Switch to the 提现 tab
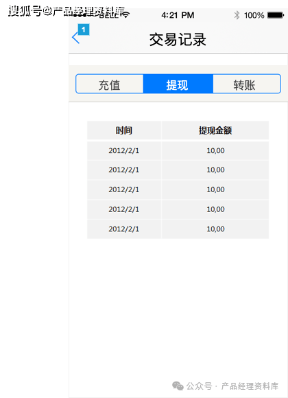The height and width of the screenshot is (398, 288). point(178,84)
